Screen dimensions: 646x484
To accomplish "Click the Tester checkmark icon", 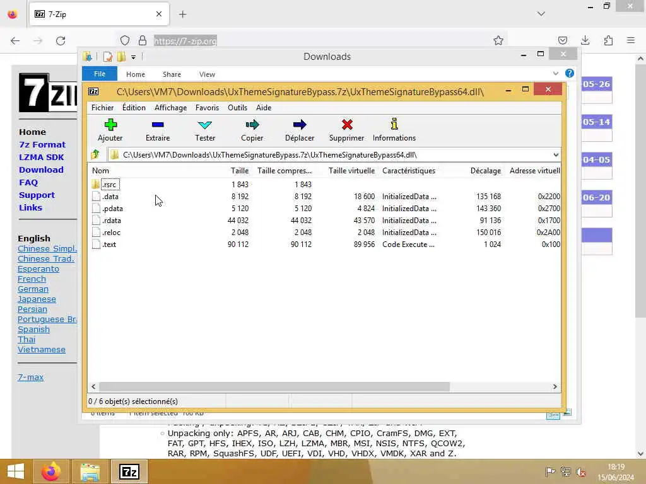I will pos(205,124).
